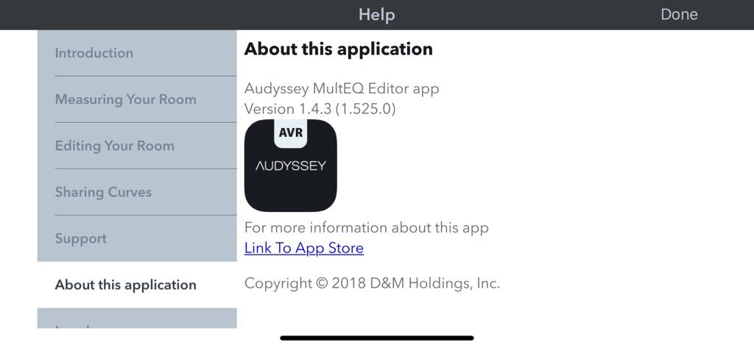Open the Link To App Store hyperlink
Image resolution: width=754 pixels, height=348 pixels.
click(304, 248)
